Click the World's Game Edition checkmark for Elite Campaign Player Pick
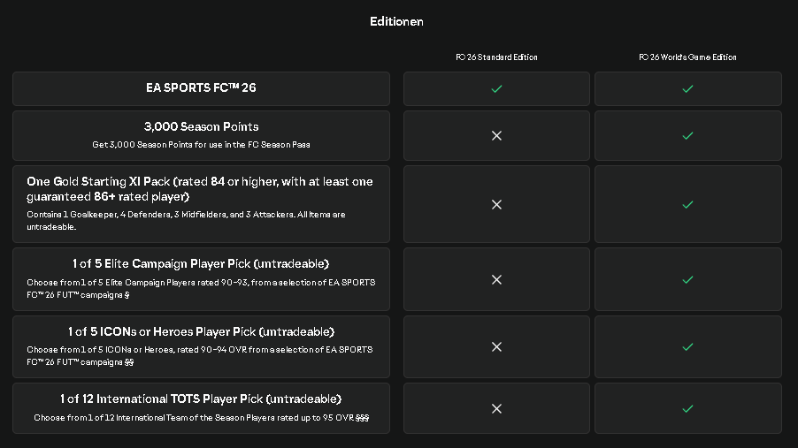798x448 pixels. [x=687, y=280]
